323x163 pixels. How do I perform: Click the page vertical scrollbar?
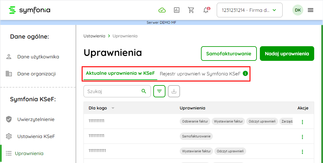322,94
